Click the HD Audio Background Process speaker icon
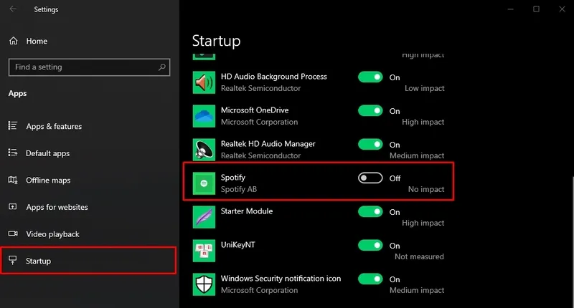The width and height of the screenshot is (574, 308). coord(204,82)
